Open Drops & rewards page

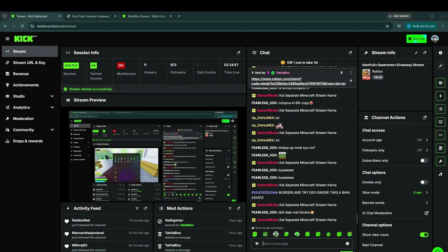coord(30,141)
